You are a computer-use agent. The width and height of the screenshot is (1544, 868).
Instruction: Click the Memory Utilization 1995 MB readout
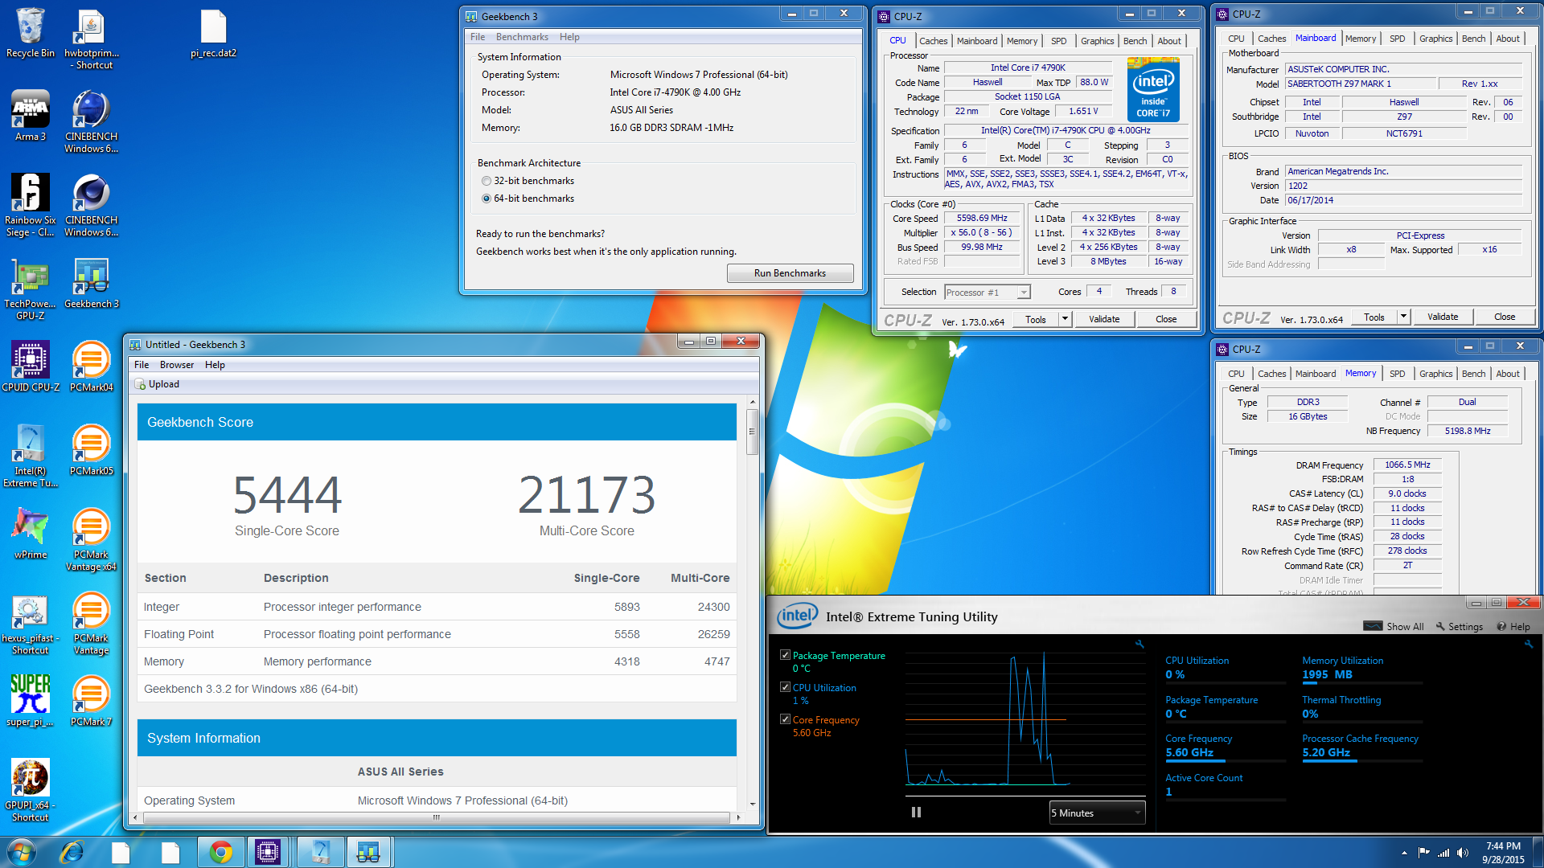tap(1327, 675)
